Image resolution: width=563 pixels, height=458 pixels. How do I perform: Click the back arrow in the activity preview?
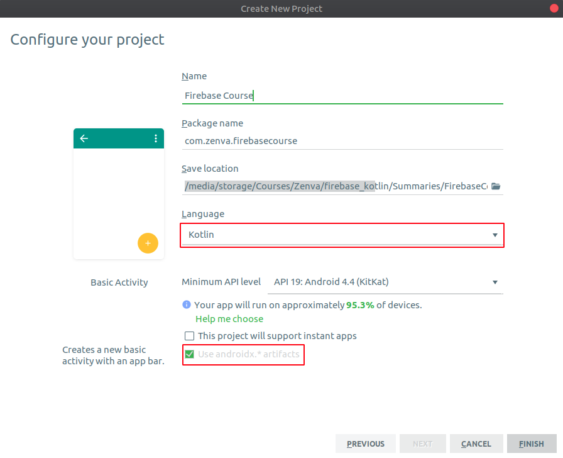point(84,138)
